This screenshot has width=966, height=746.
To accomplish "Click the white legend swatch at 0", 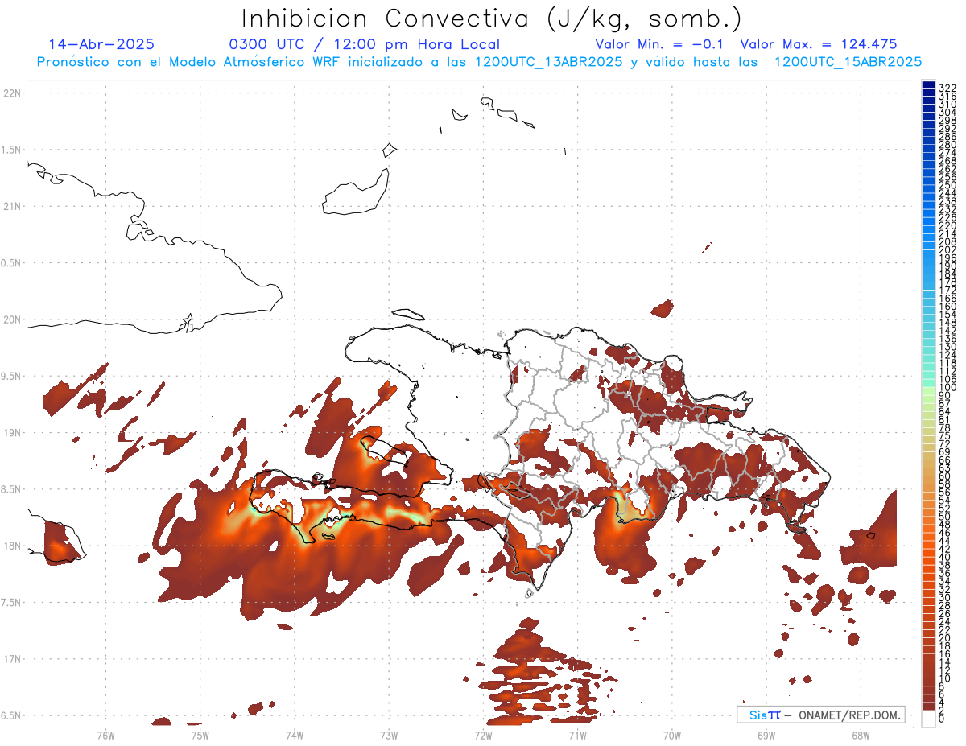I will click(x=928, y=717).
